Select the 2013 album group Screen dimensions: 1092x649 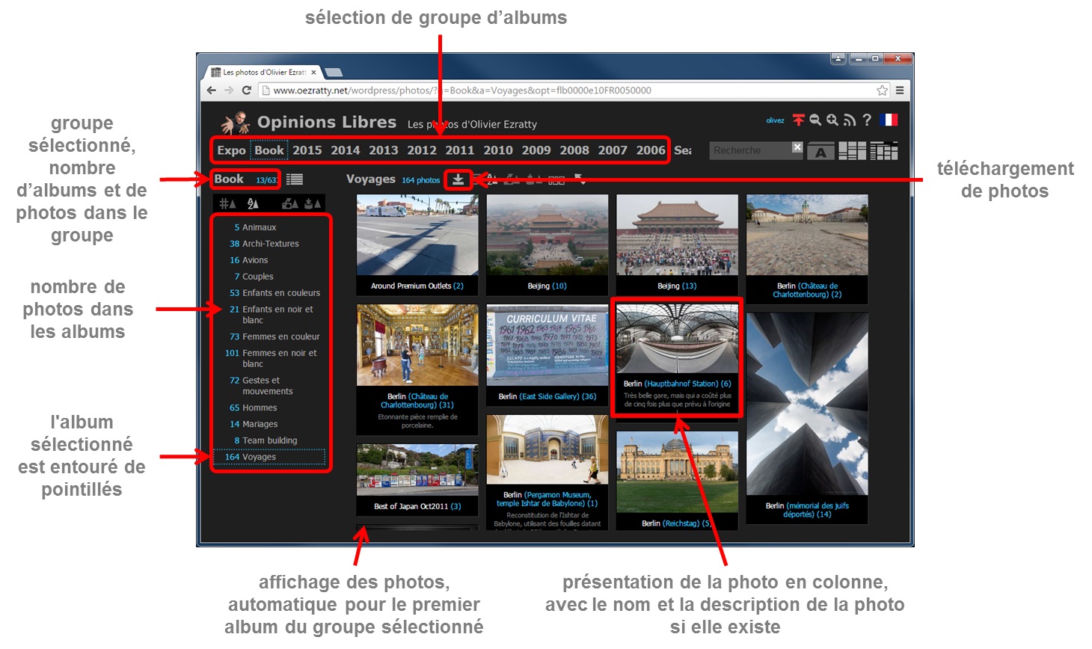(384, 150)
